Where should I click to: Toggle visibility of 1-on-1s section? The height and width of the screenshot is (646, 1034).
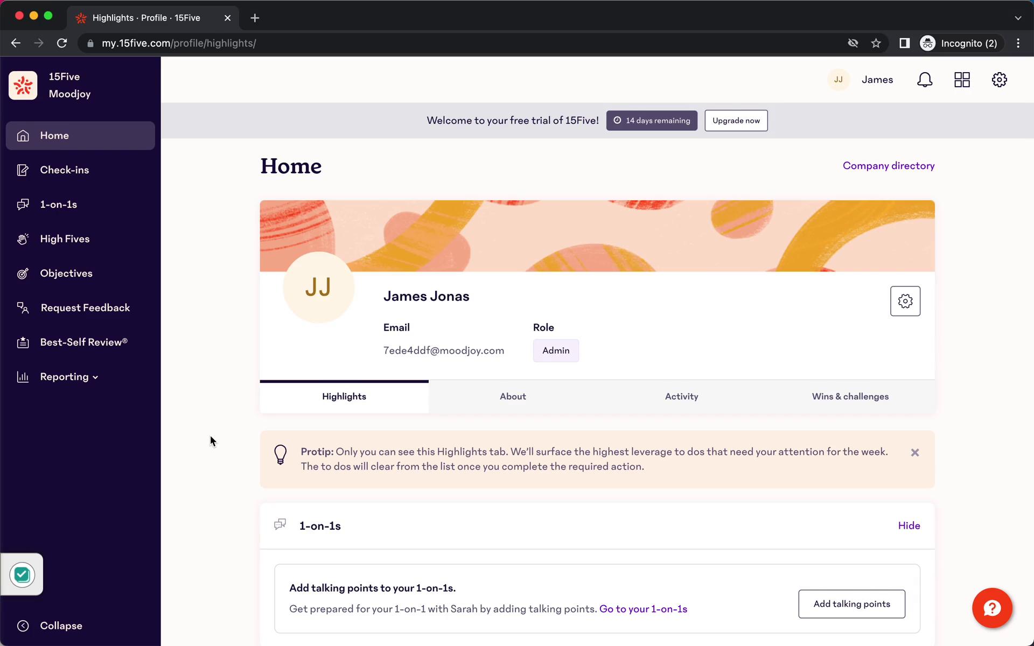(909, 525)
